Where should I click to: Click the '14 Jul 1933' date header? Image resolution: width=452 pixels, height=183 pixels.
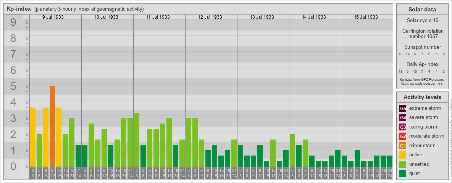(314, 17)
